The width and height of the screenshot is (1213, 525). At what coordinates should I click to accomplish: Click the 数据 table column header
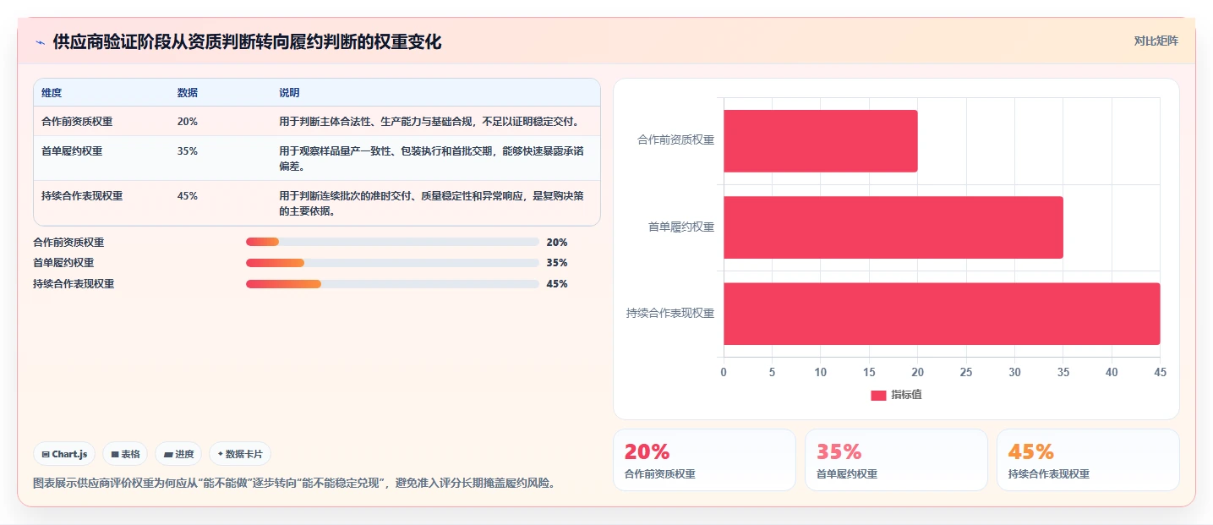coord(188,92)
